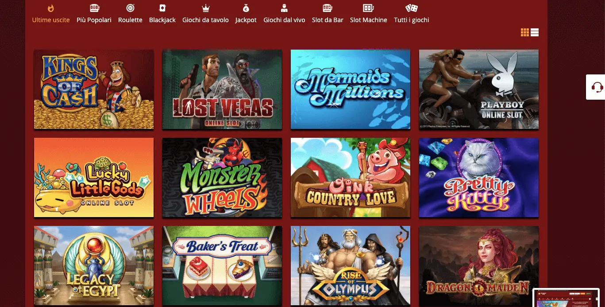The height and width of the screenshot is (307, 605).
Task: Play the Monster Wheels game
Action: click(x=222, y=178)
